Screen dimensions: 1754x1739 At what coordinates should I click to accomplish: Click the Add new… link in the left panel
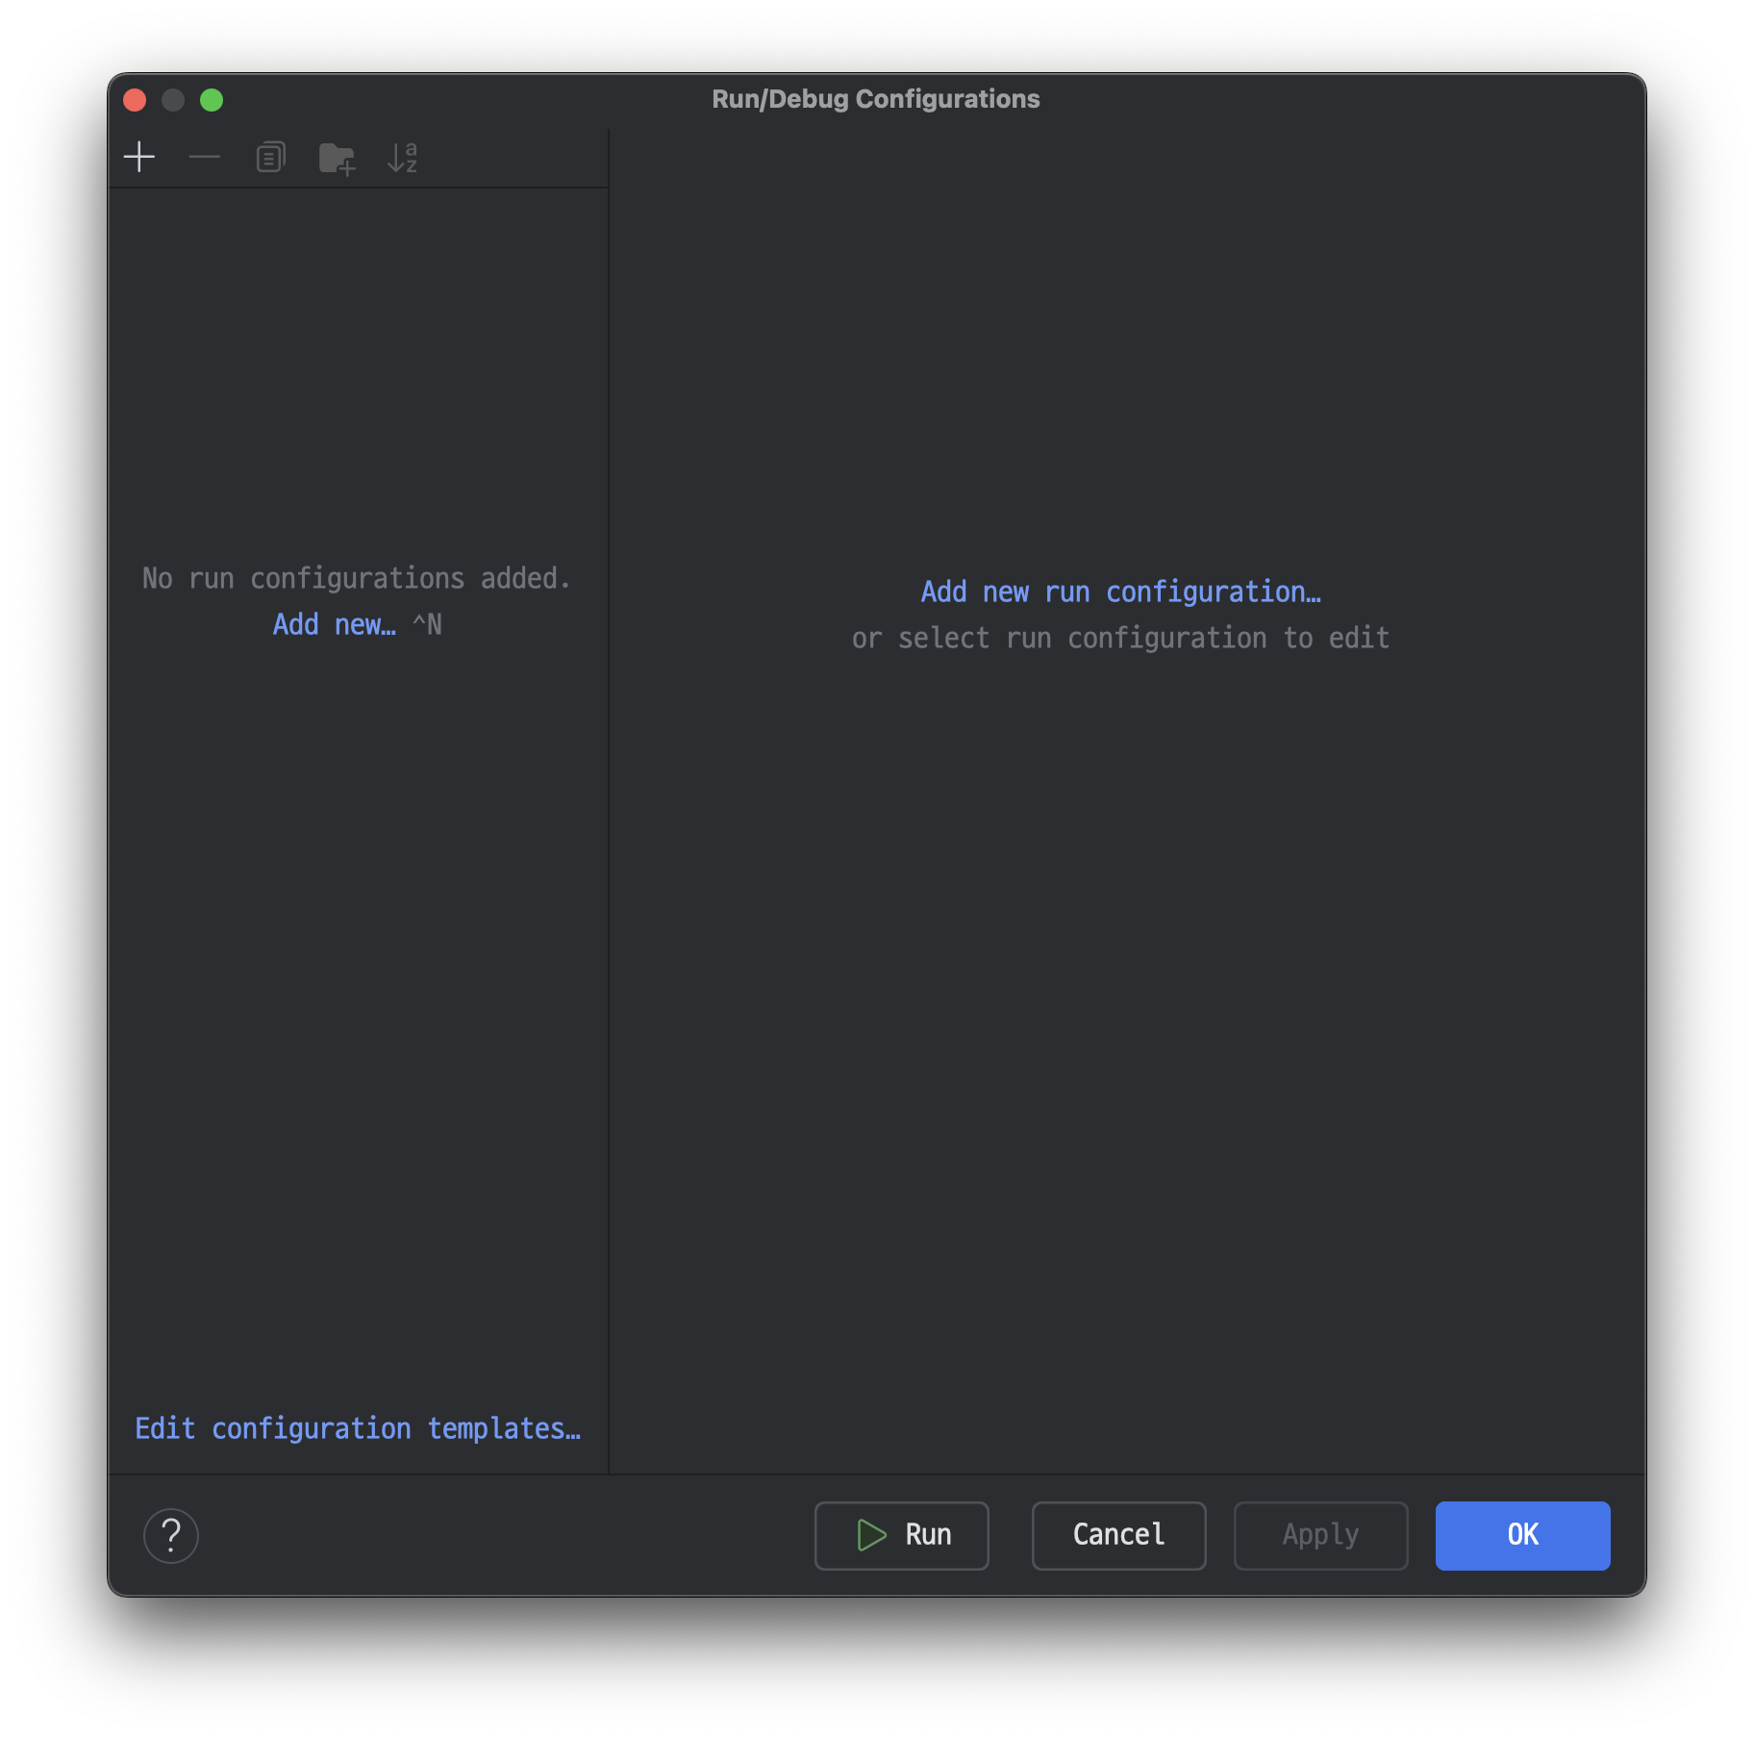(x=334, y=624)
